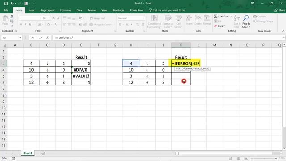
Task: Open Merge & Center dropdown arrow
Action: point(114,25)
